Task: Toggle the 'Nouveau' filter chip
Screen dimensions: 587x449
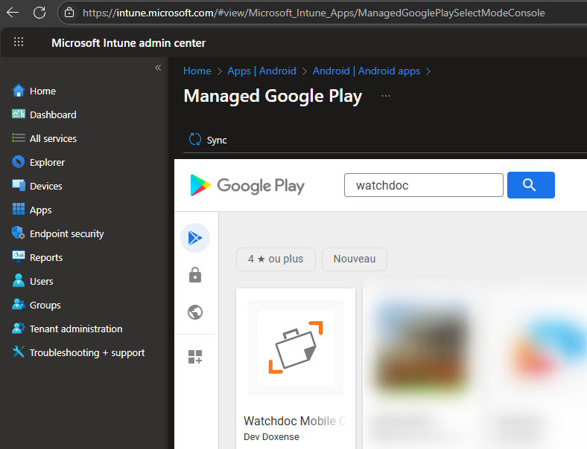Action: point(354,259)
